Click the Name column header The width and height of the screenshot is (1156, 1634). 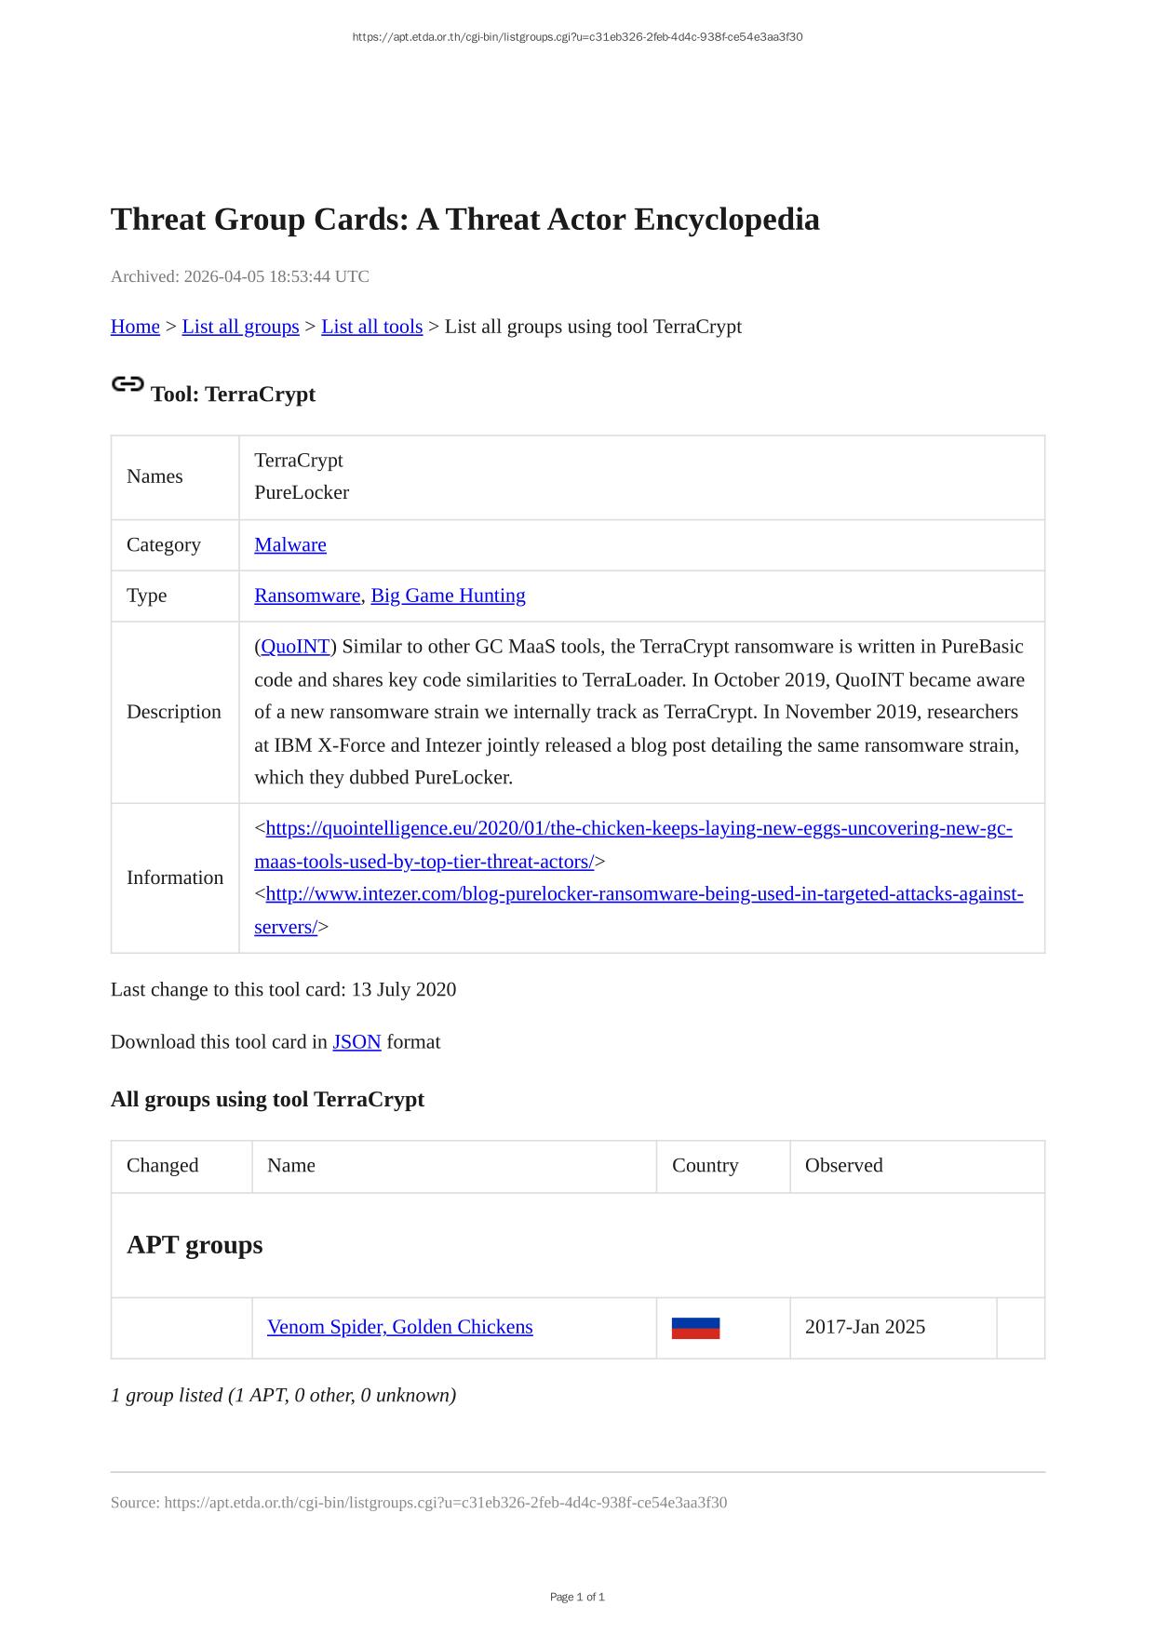coord(291,1166)
